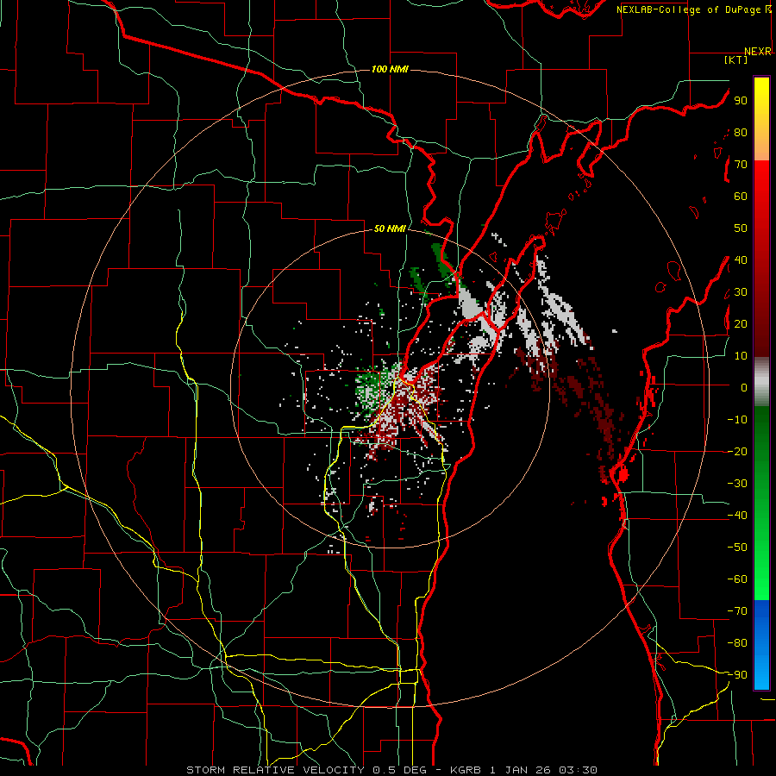Image resolution: width=776 pixels, height=776 pixels.
Task: Click the positive 50 knot scale label
Action: point(741,228)
